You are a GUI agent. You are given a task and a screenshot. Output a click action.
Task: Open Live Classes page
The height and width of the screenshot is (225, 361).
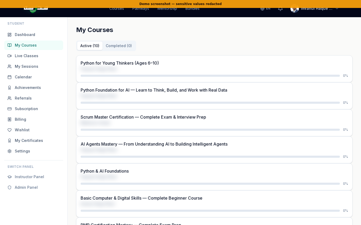point(34,56)
